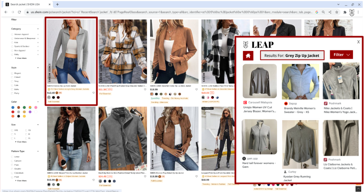Click the LEAP home icon
This screenshot has height=192, width=364.
click(248, 56)
